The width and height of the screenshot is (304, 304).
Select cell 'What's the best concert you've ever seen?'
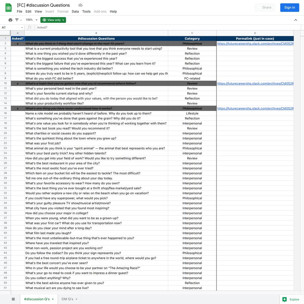[96, 263]
